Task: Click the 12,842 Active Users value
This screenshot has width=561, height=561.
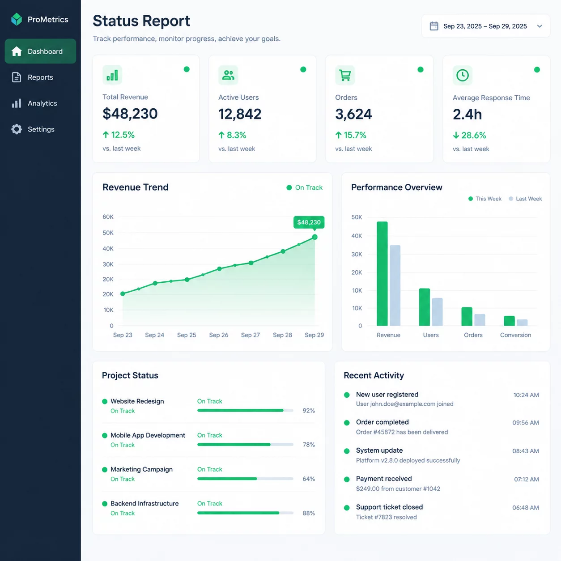Action: tap(240, 114)
